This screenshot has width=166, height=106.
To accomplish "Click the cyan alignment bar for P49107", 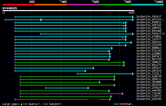I will click(74, 17).
